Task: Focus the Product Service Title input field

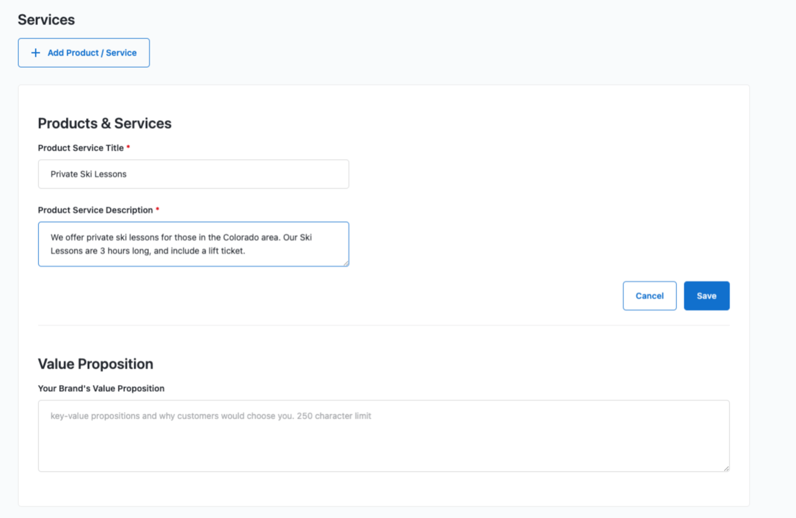Action: tap(193, 174)
